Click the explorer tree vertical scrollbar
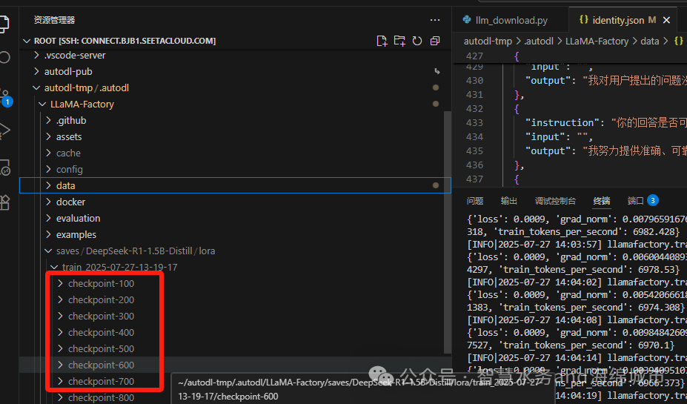Image resolution: width=687 pixels, height=404 pixels. pos(448,232)
